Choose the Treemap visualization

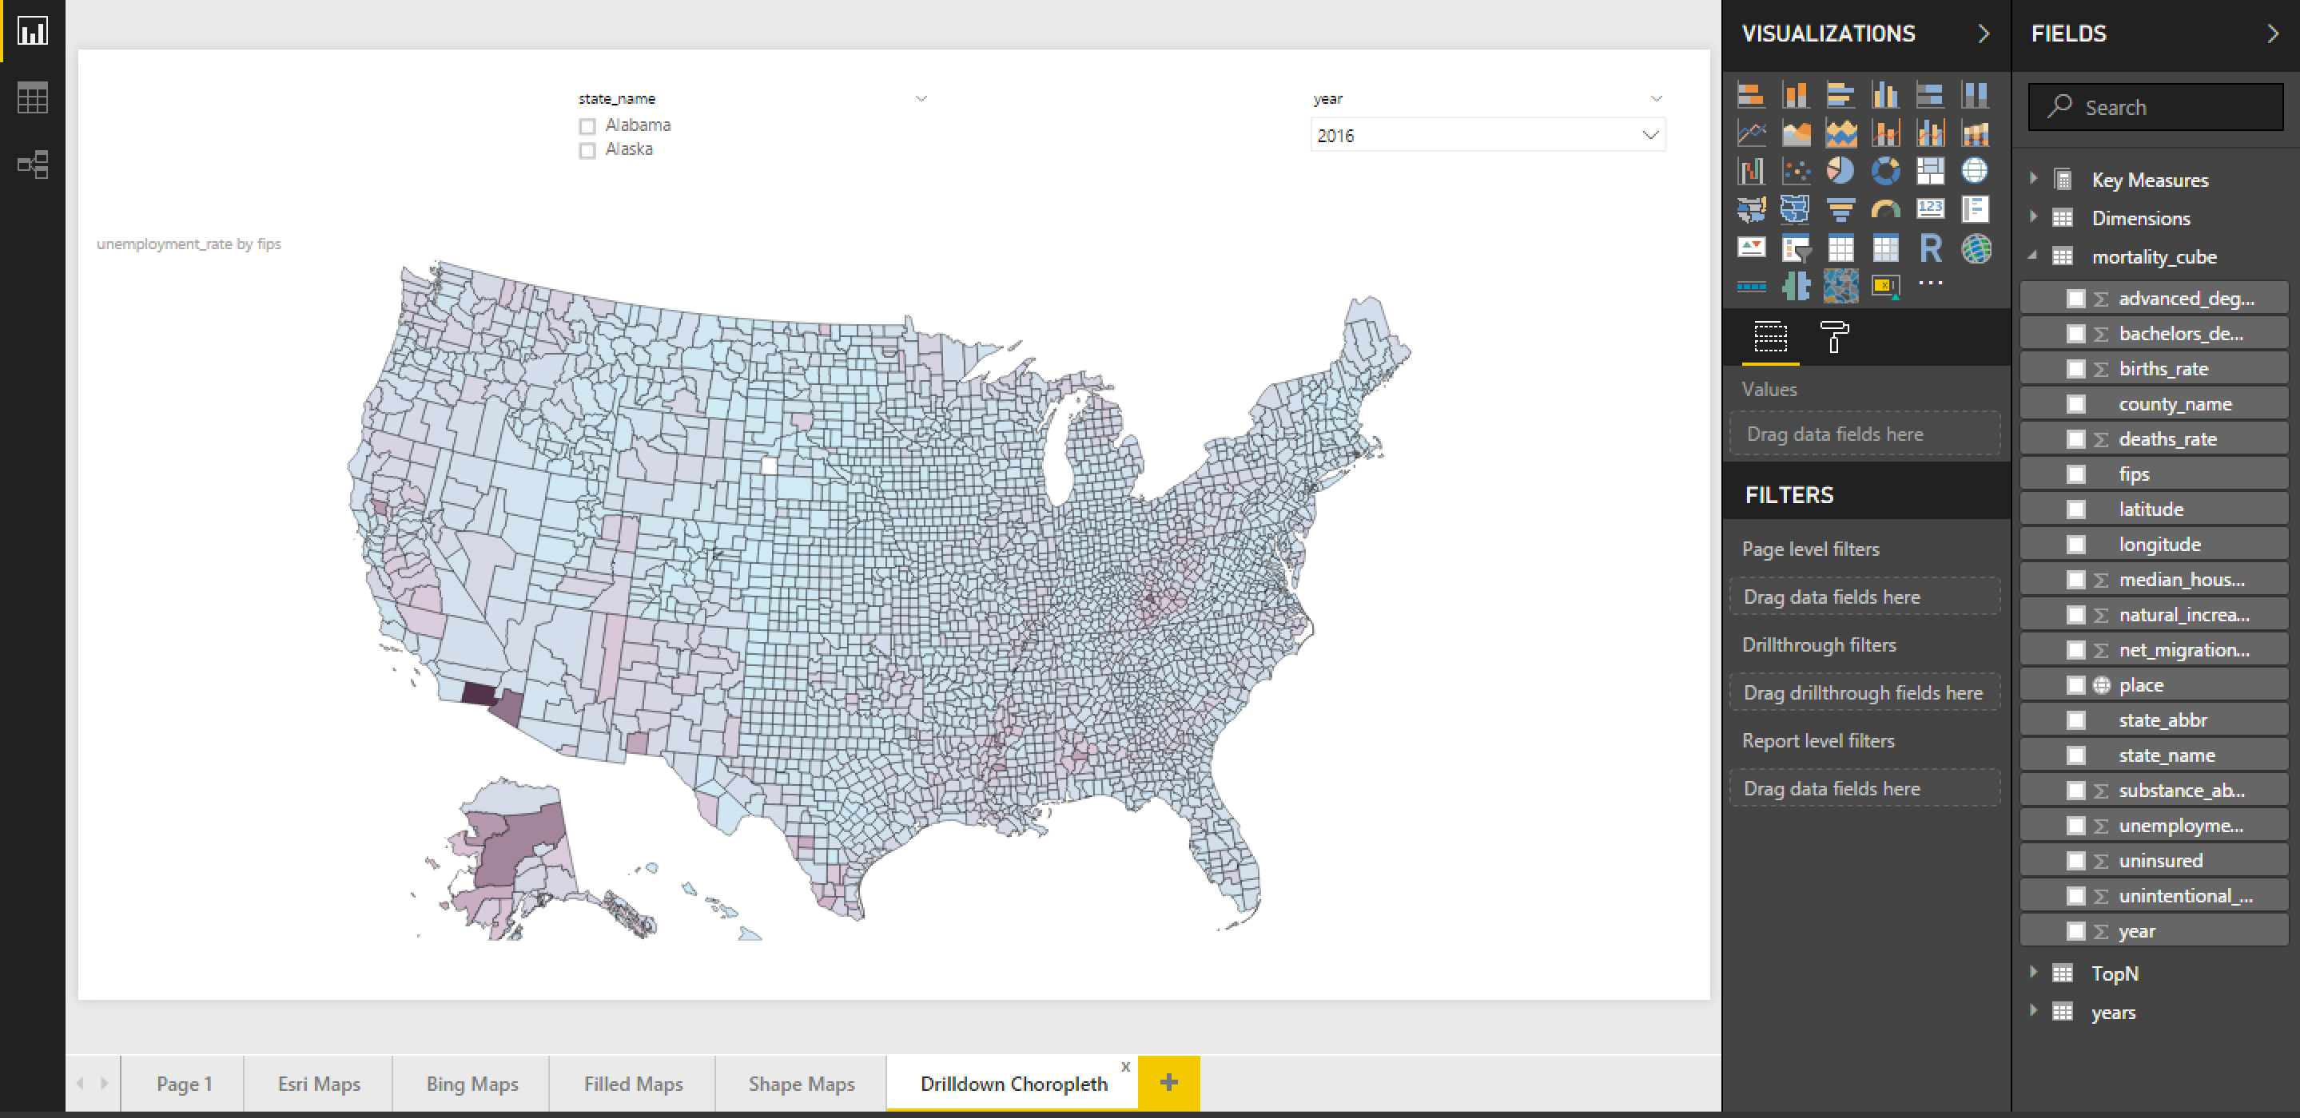tap(1930, 170)
